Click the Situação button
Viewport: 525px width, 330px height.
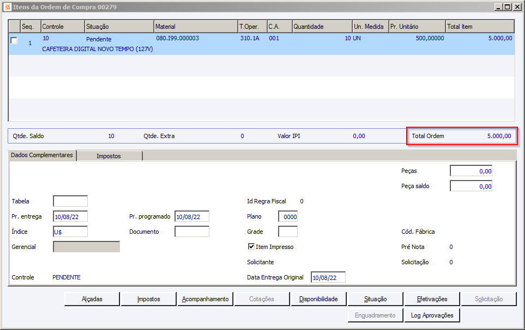click(375, 299)
